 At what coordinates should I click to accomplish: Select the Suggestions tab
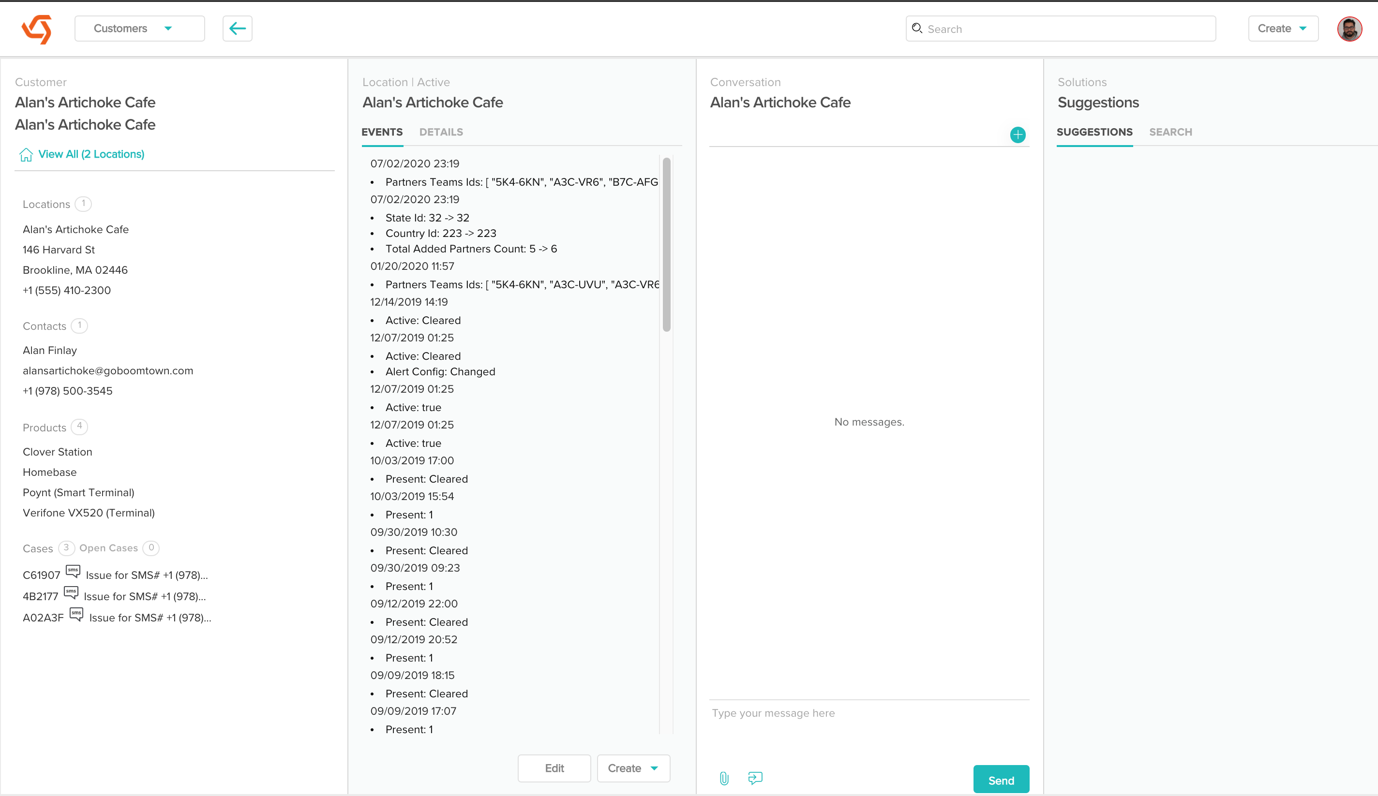(x=1094, y=132)
